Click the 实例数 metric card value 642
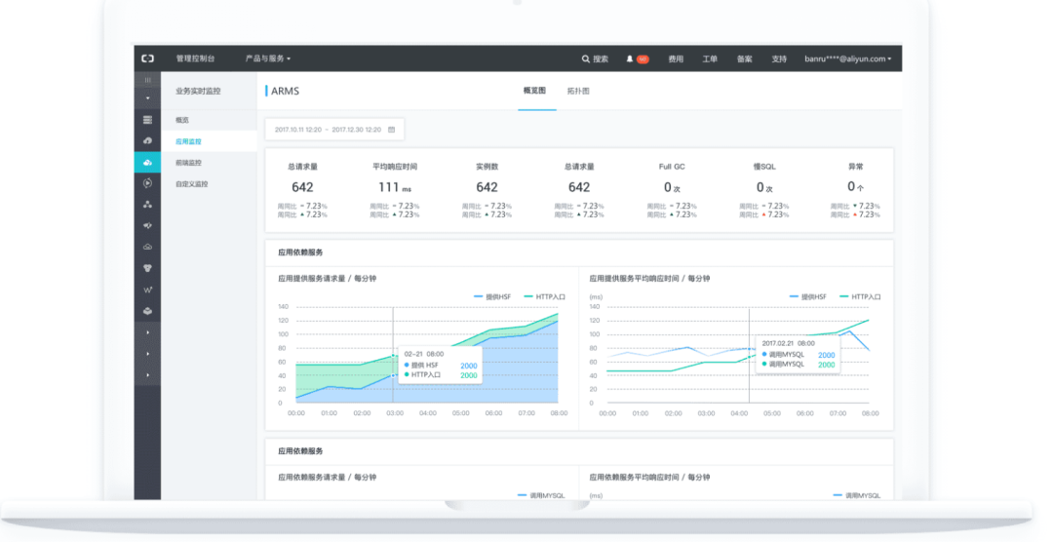1053x542 pixels. click(x=487, y=187)
